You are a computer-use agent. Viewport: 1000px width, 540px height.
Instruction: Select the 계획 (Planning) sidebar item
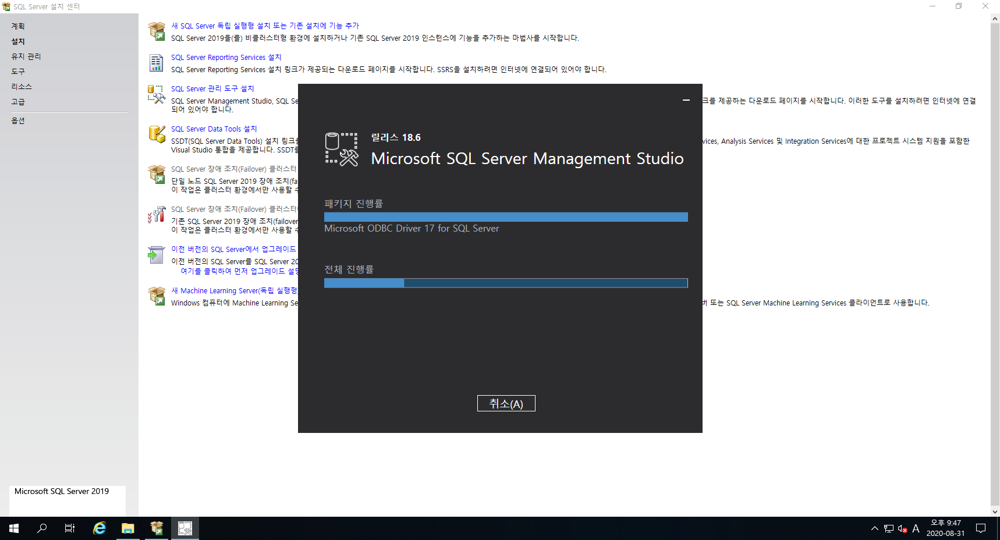coord(18,26)
